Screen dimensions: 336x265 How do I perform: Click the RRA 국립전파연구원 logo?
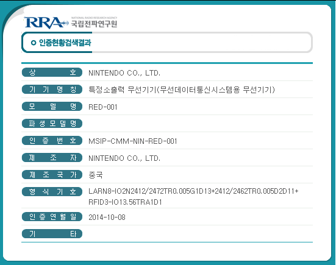tap(71, 23)
